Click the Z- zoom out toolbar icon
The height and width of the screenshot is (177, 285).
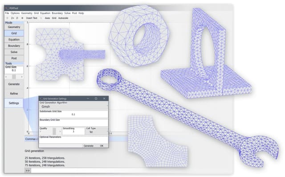coord(17,18)
